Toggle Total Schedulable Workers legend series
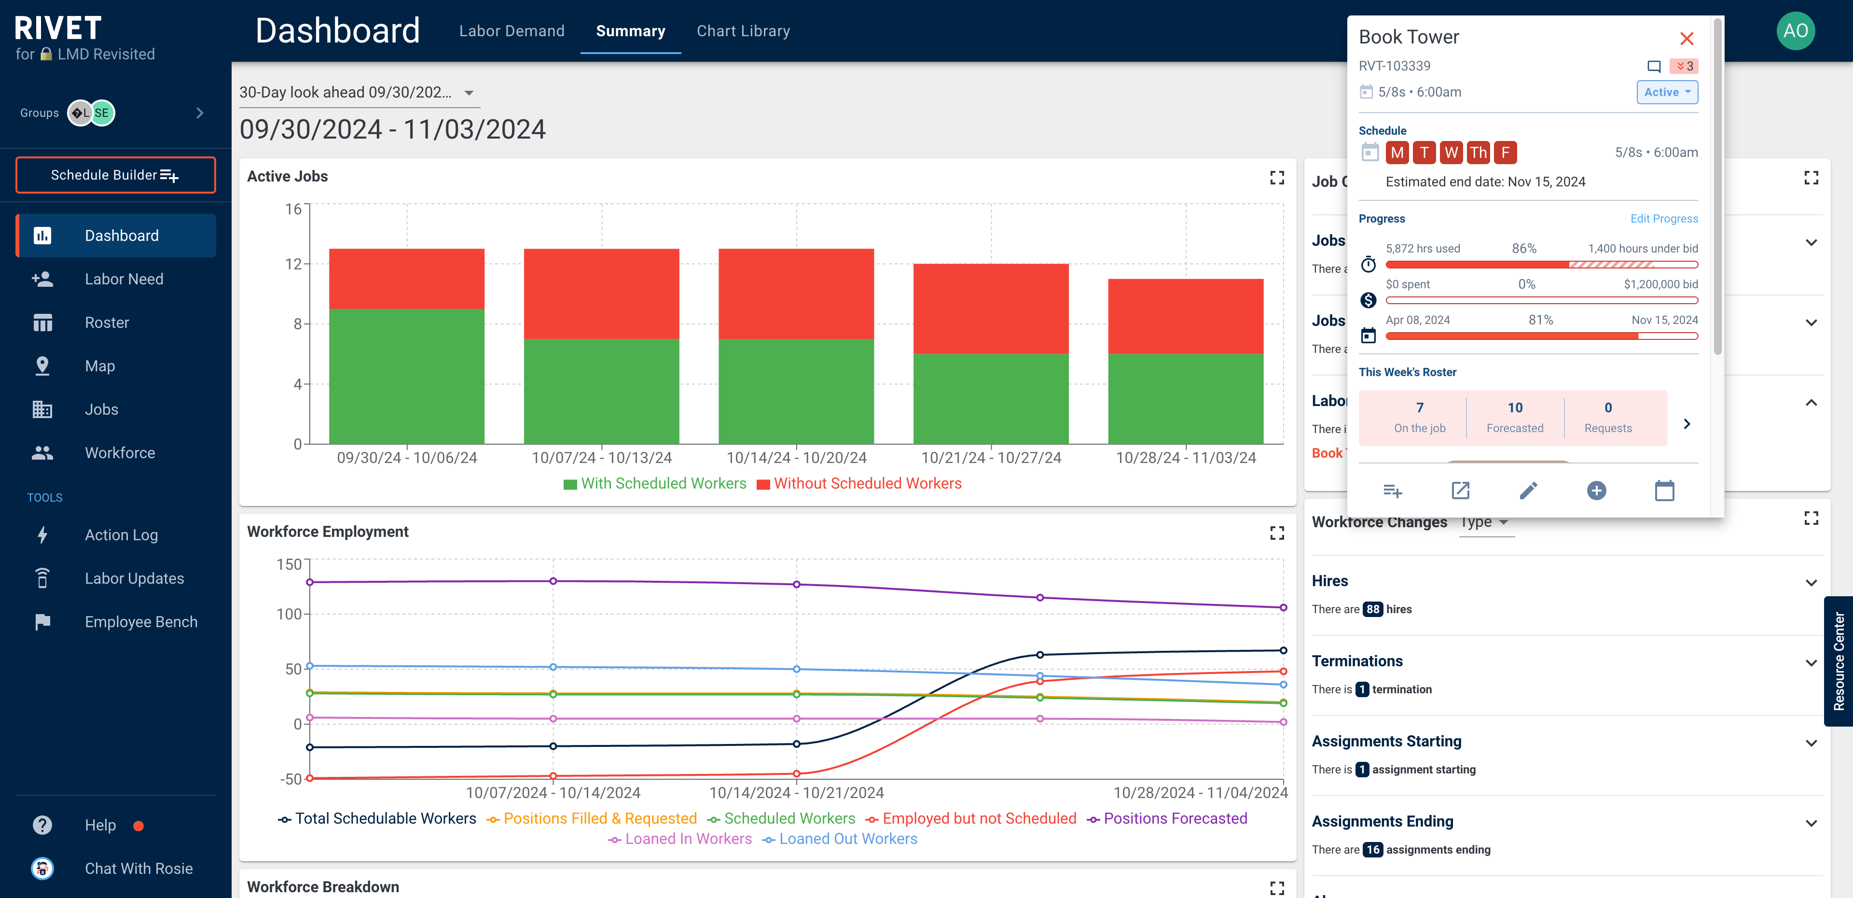The width and height of the screenshot is (1853, 898). 377,819
